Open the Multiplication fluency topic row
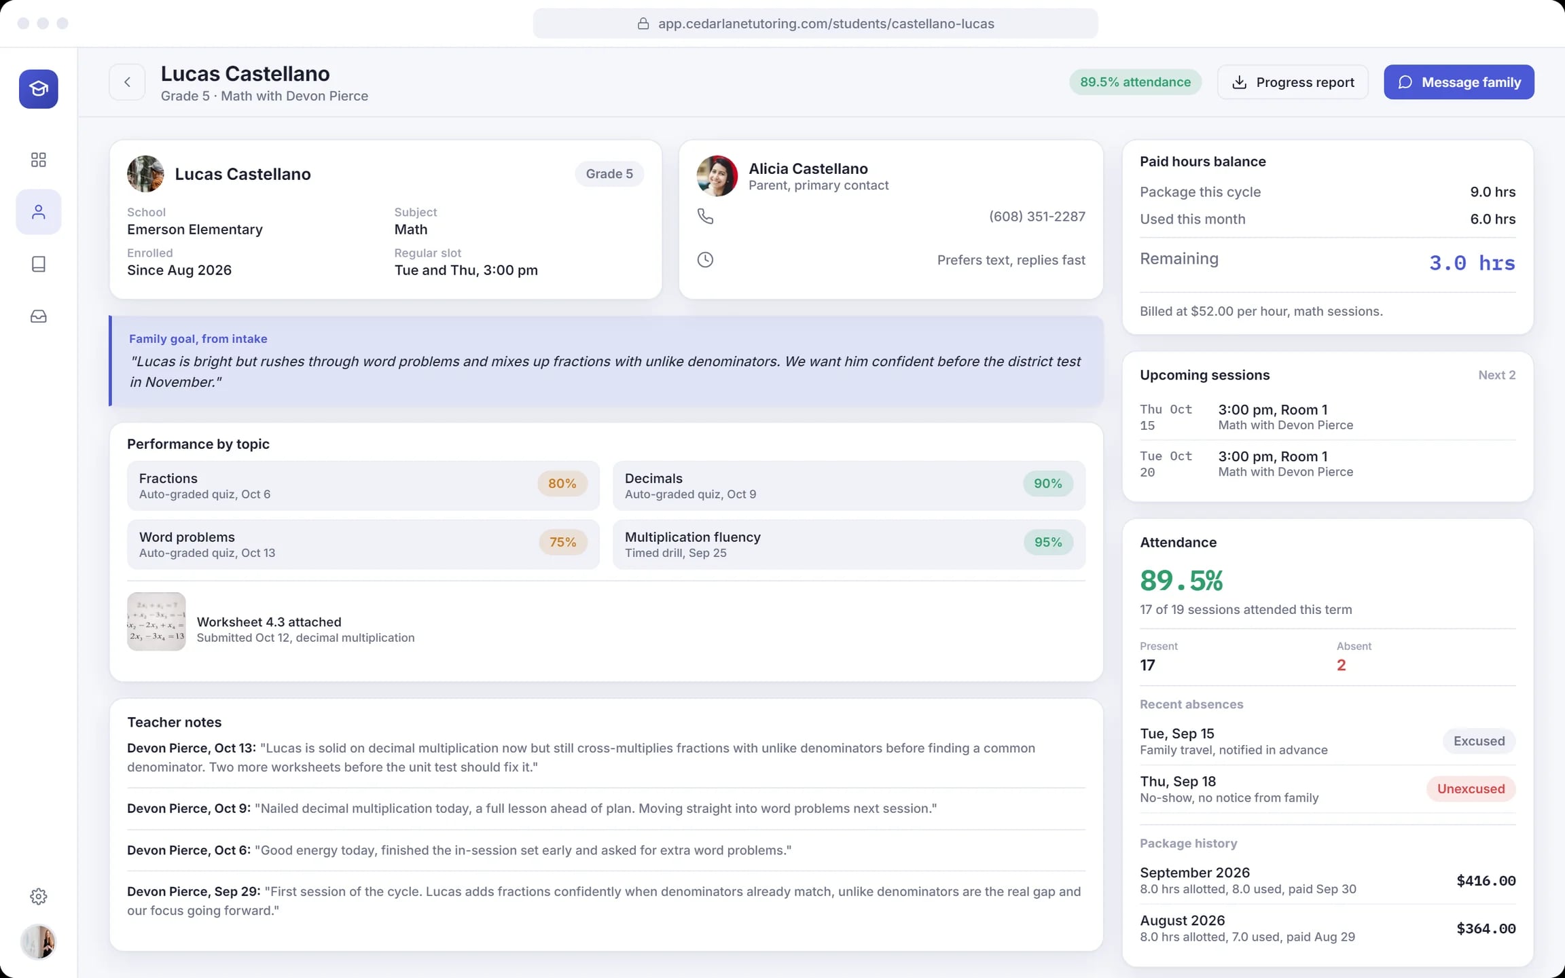This screenshot has height=978, width=1565. pos(848,544)
